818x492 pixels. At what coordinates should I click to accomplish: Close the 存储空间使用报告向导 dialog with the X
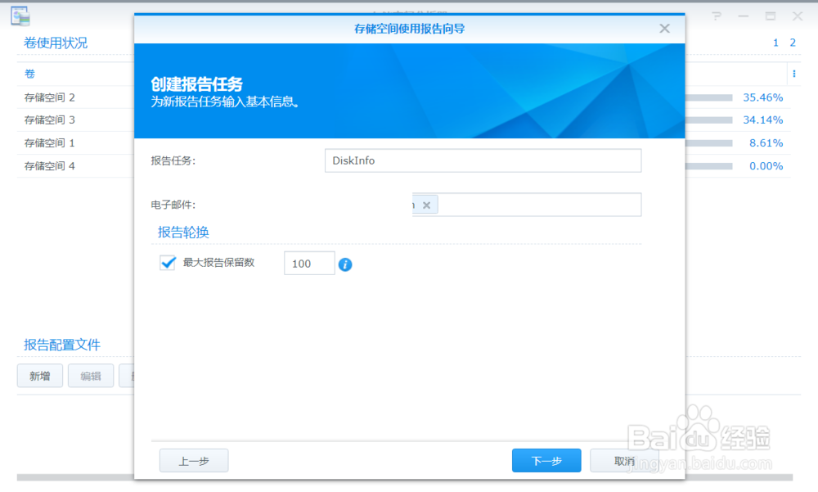[664, 28]
